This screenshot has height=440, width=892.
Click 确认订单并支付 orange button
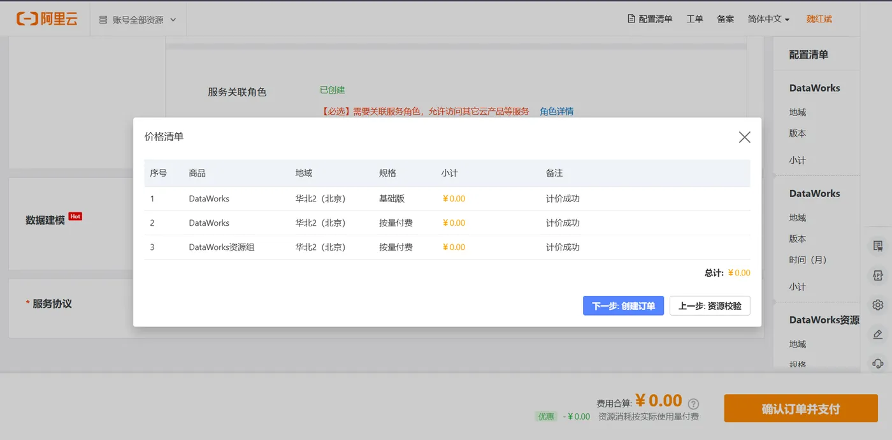801,409
